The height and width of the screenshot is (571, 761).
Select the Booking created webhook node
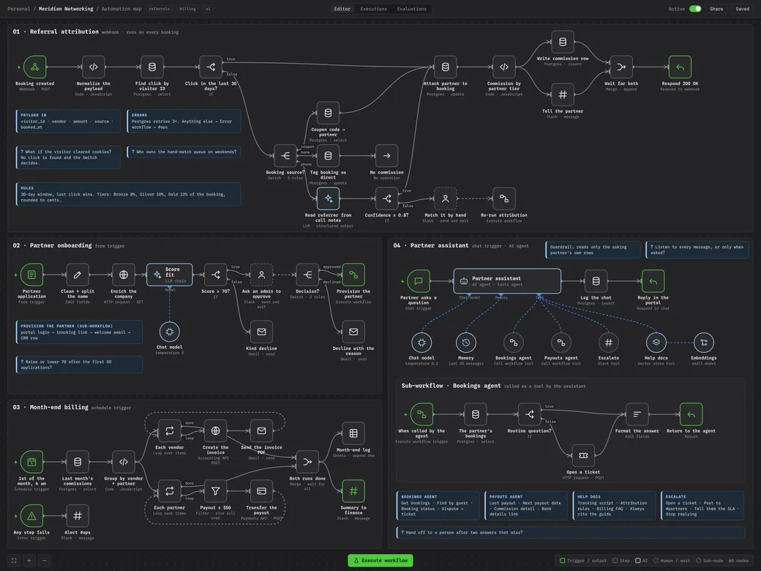[x=35, y=67]
